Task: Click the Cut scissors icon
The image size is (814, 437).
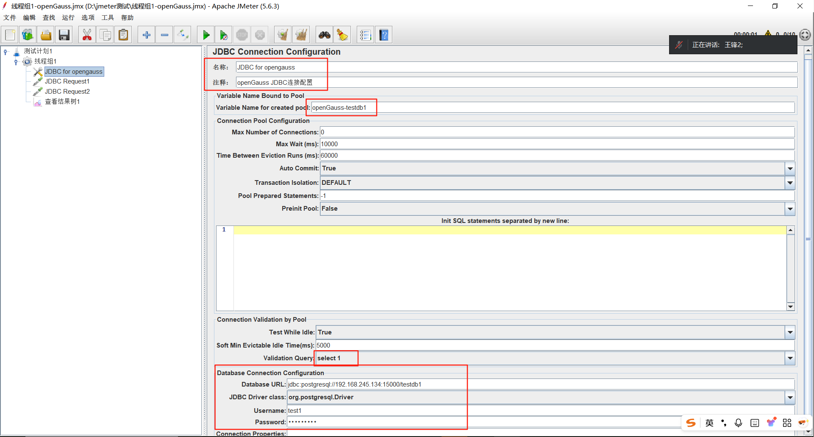Action: [x=87, y=35]
